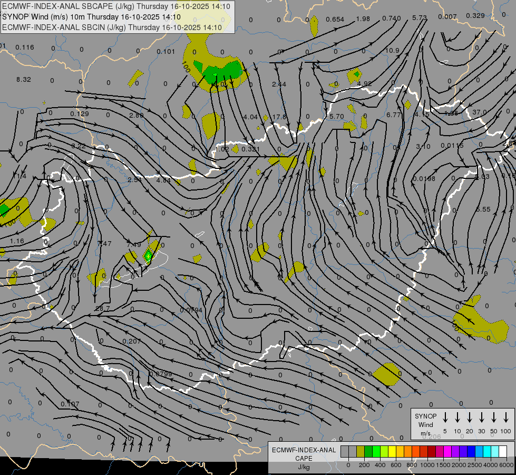Click the 30 m/s wind arrow in legend
The image size is (516, 475).
[x=481, y=417]
